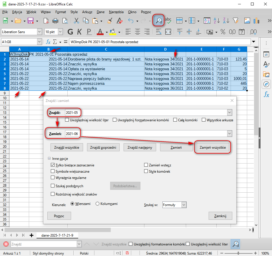The height and width of the screenshot is (256, 272).
Task: Expand the formula bar arrow
Action: tap(254, 42)
